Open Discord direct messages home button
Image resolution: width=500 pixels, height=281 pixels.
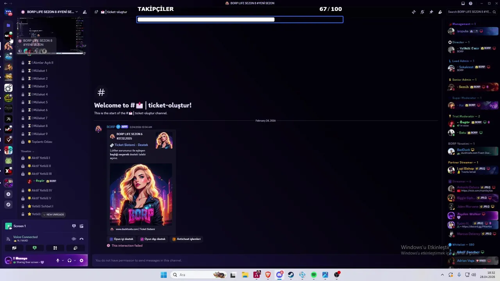pos(8,12)
